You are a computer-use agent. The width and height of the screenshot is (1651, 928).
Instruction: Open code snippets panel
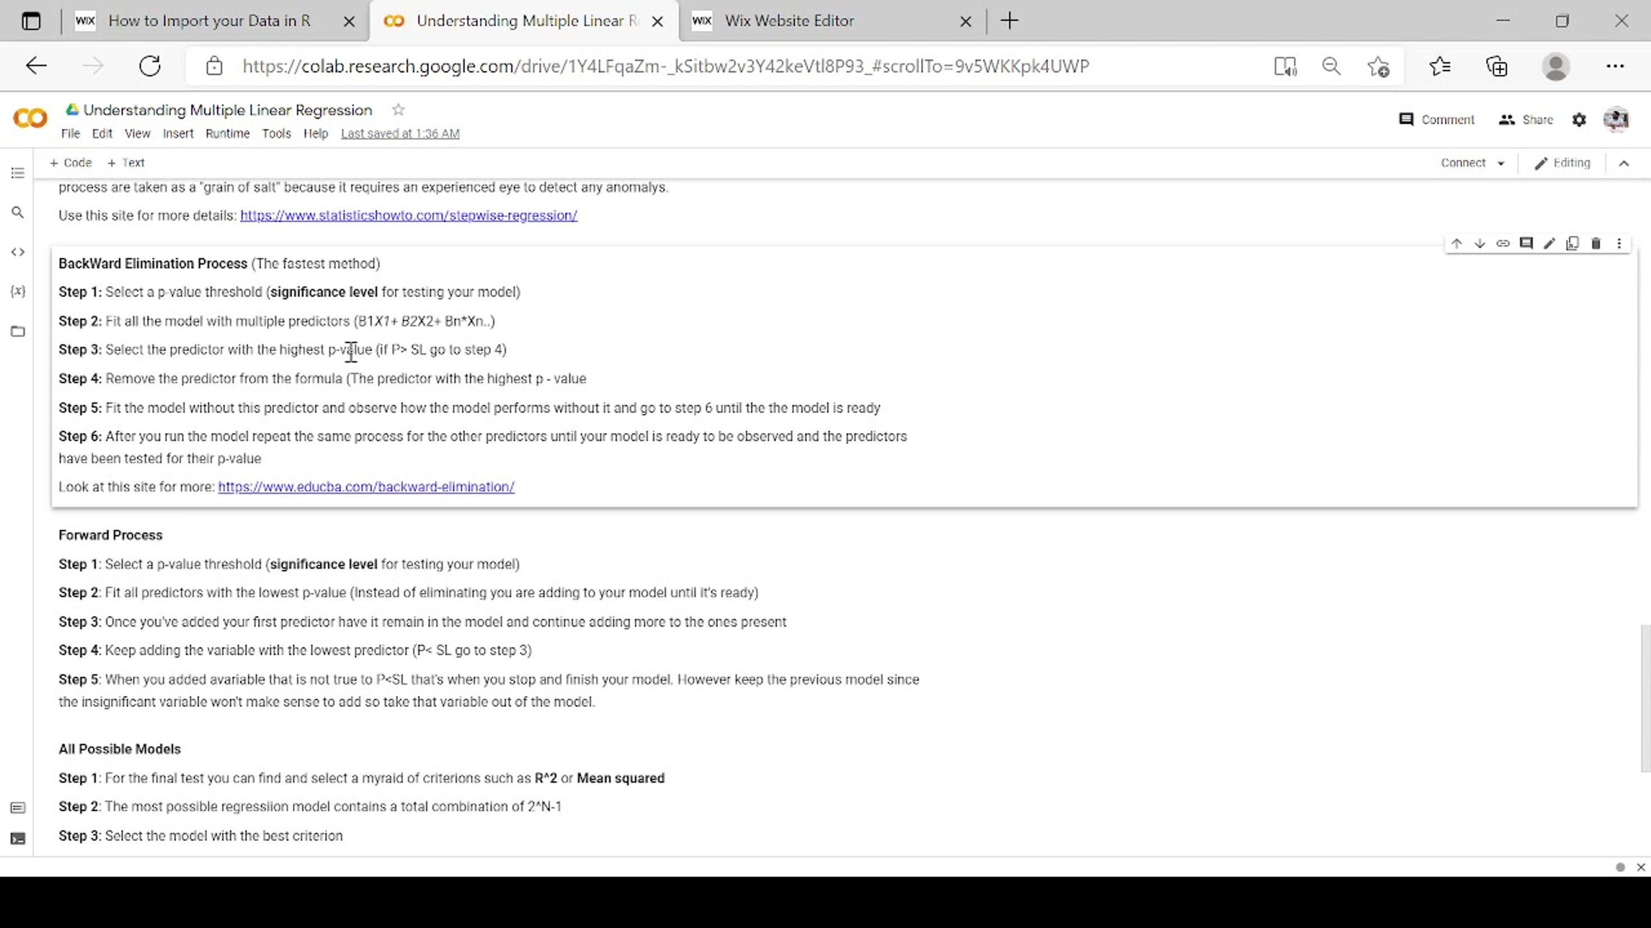(x=18, y=252)
